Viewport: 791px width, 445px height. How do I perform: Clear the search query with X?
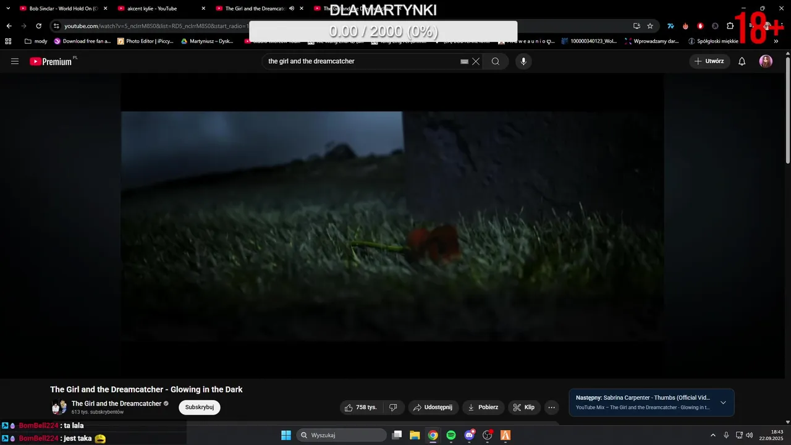tap(476, 61)
